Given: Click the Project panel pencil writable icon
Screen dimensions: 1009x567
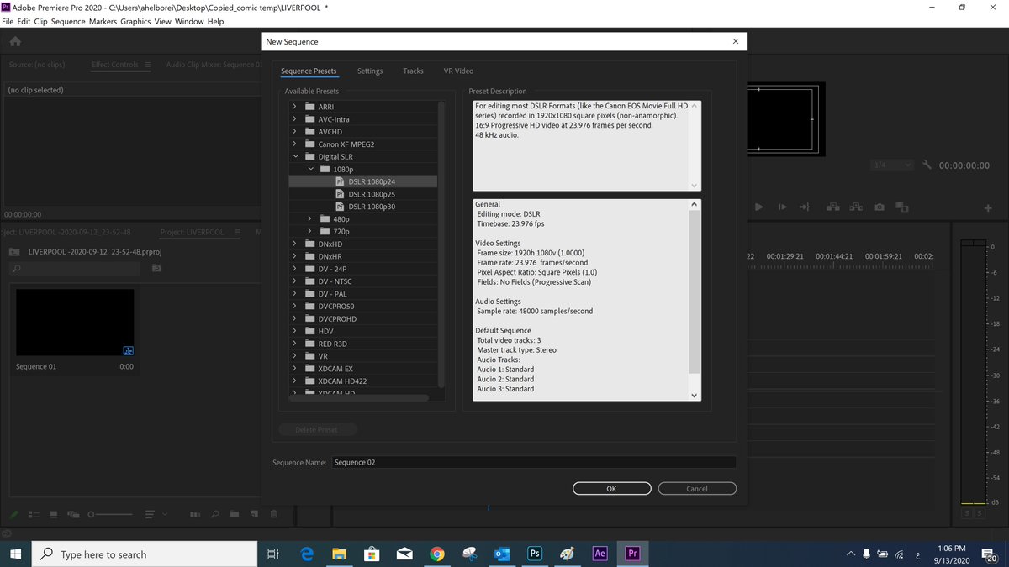Looking at the screenshot, I should 15,514.
